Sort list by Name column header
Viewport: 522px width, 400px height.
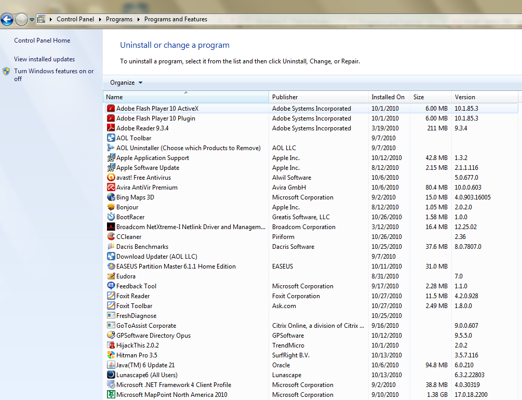186,97
